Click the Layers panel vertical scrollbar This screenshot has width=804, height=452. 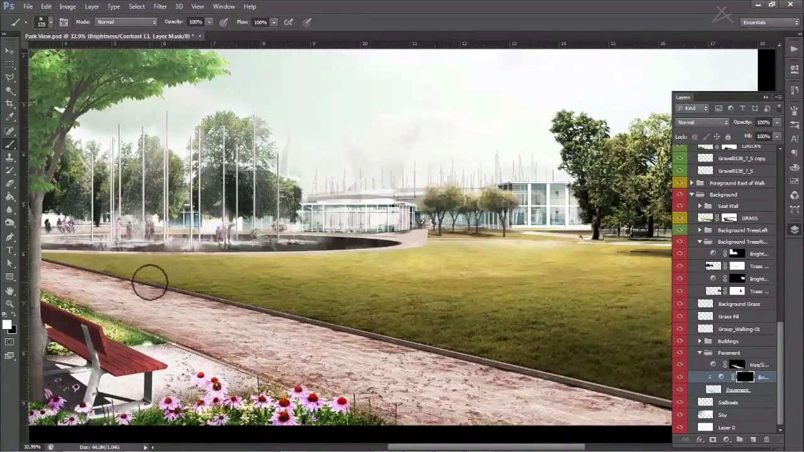(x=780, y=374)
